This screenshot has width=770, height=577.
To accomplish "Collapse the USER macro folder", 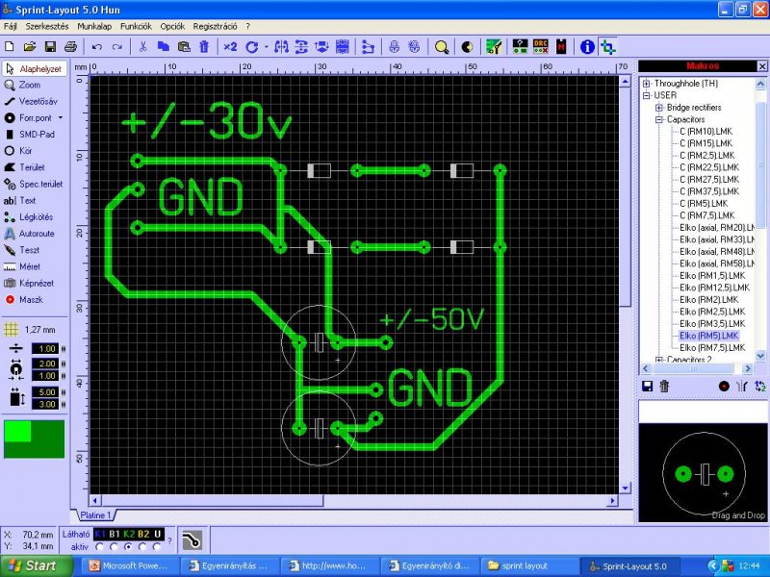I will 646,95.
